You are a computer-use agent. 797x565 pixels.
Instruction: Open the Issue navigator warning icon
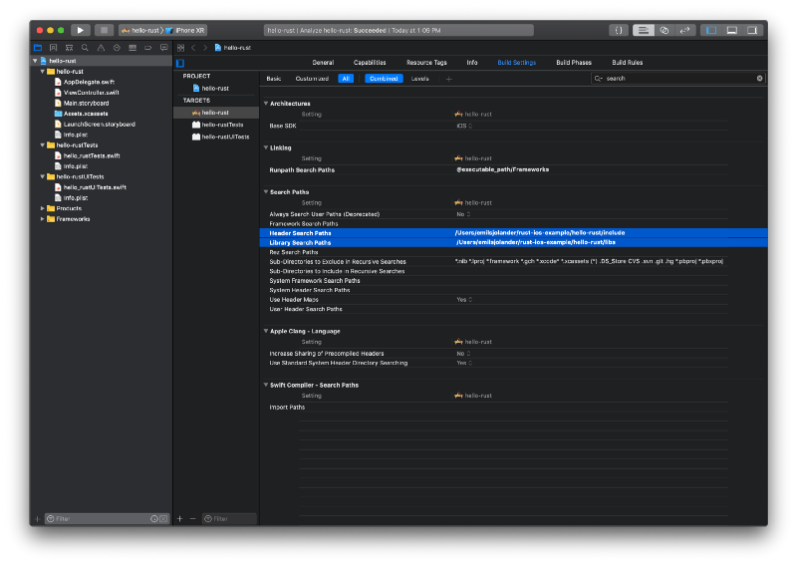pyautogui.click(x=102, y=47)
